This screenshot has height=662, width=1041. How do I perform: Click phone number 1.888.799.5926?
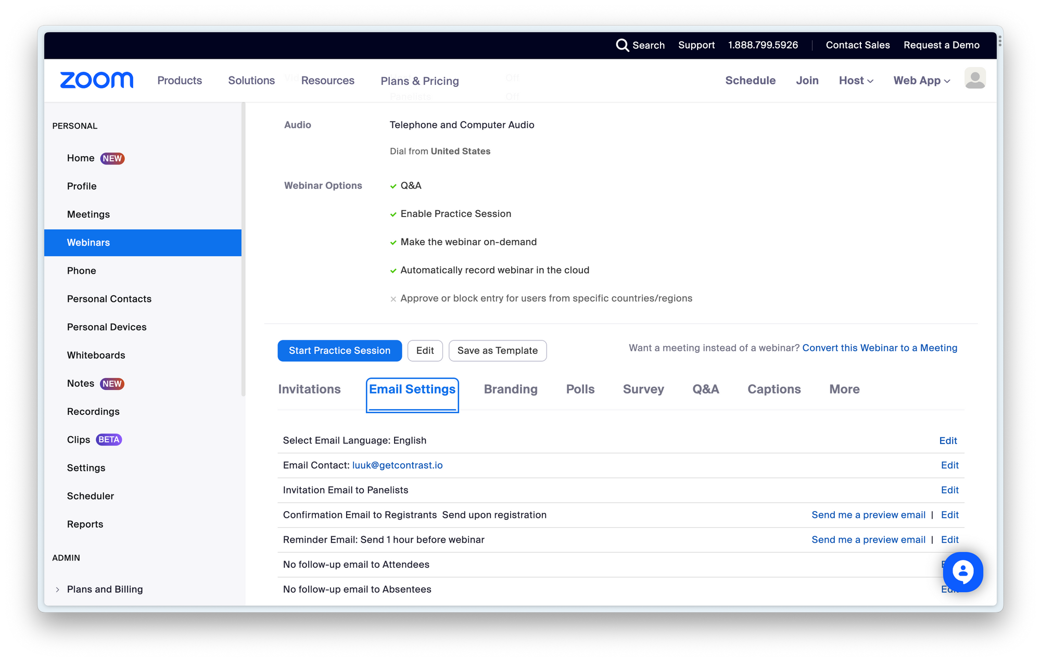point(763,45)
